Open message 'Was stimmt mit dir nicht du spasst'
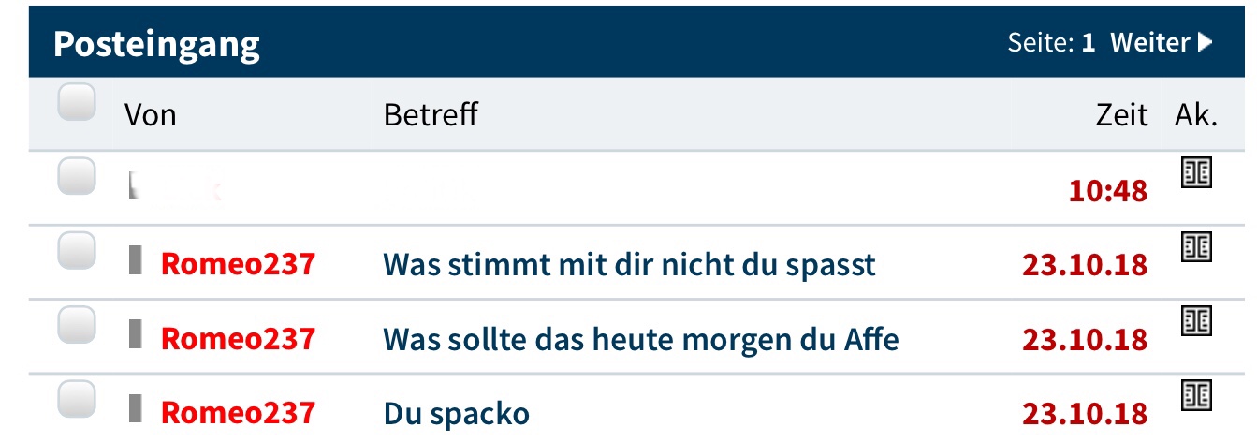This screenshot has width=1257, height=442. click(x=629, y=265)
